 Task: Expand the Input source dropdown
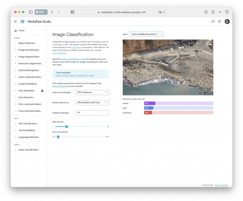click(x=146, y=34)
